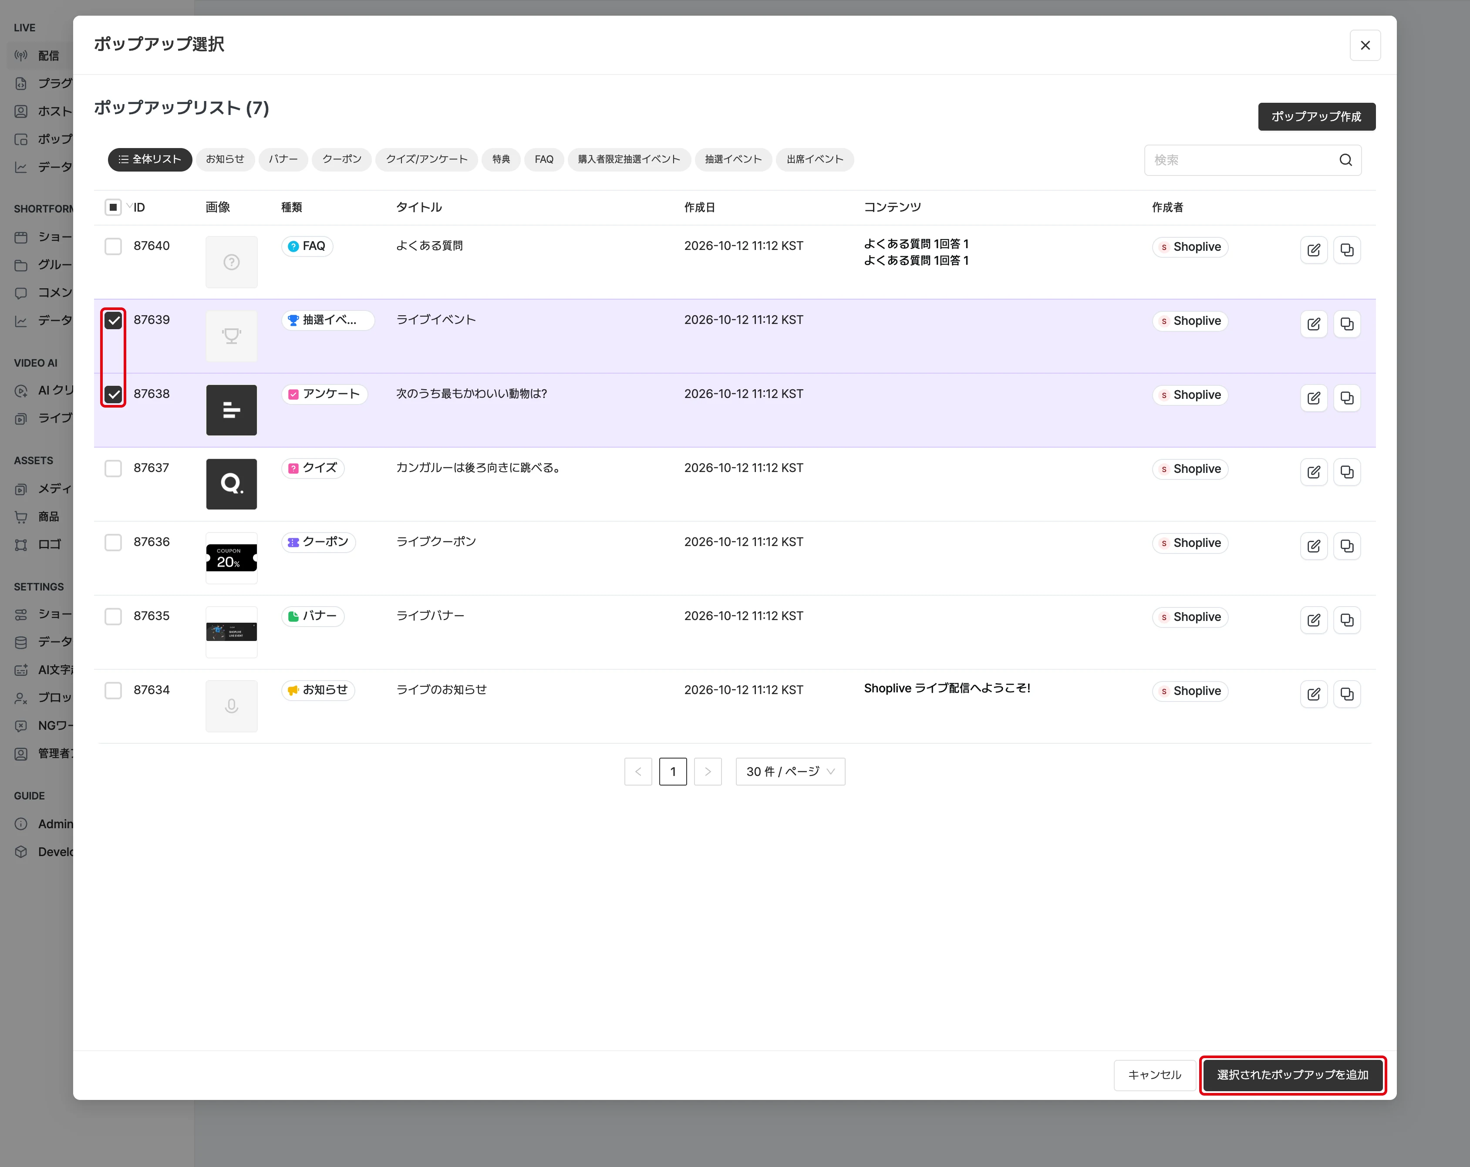Screen dimensions: 1470x1167
Task: Click 選択されたポップアップを追加 button
Action: click(1292, 1075)
